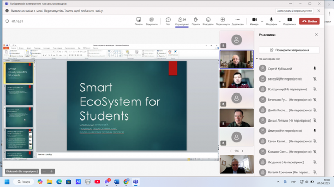This screenshot has width=334, height=187.
Task: Zoom in shared content with plus button
Action: click(51, 171)
